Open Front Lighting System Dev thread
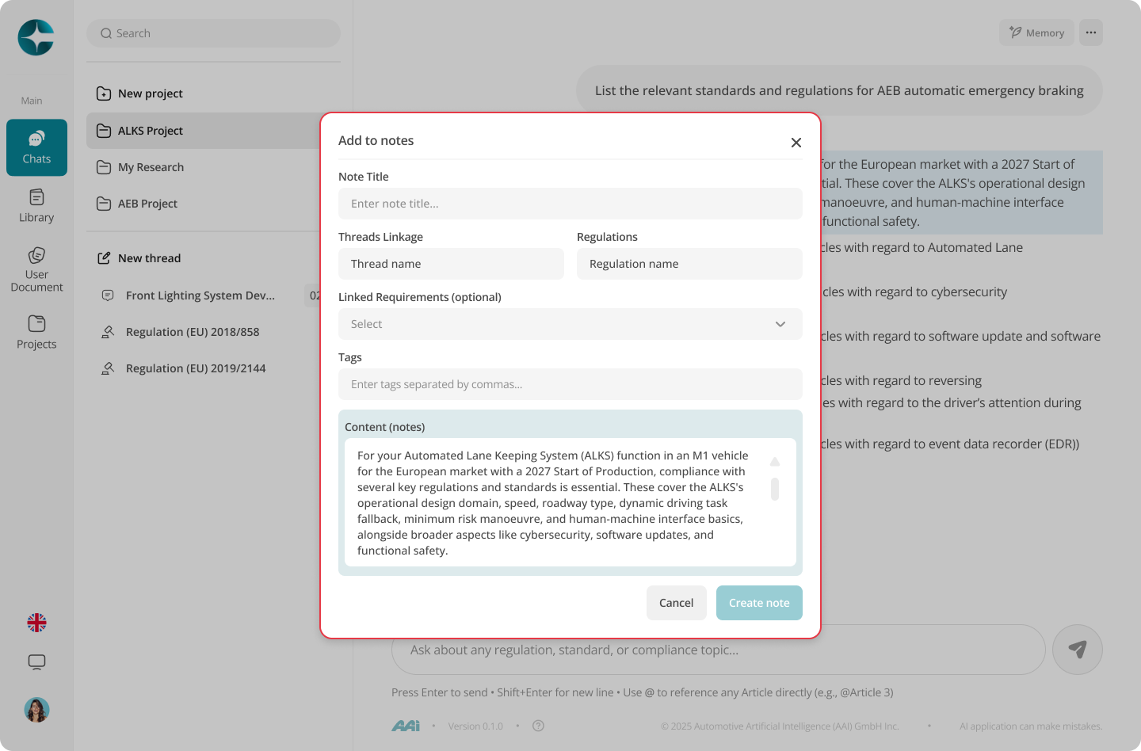This screenshot has width=1141, height=751. (200, 295)
